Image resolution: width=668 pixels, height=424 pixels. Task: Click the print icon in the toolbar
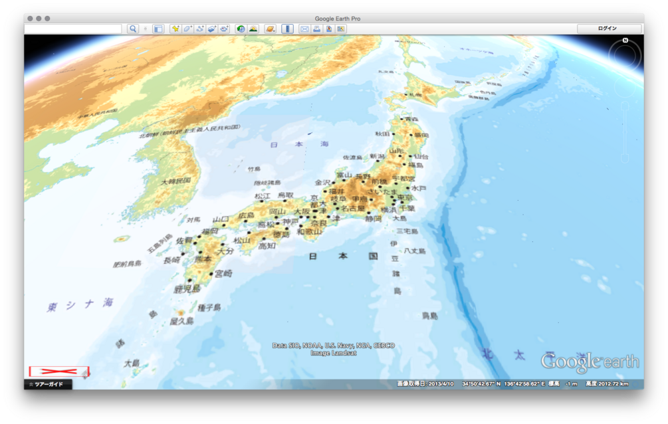316,29
